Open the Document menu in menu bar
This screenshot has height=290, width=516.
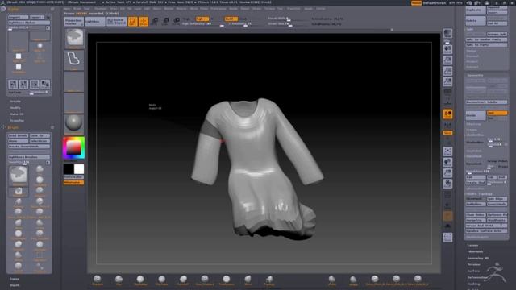click(x=101, y=9)
